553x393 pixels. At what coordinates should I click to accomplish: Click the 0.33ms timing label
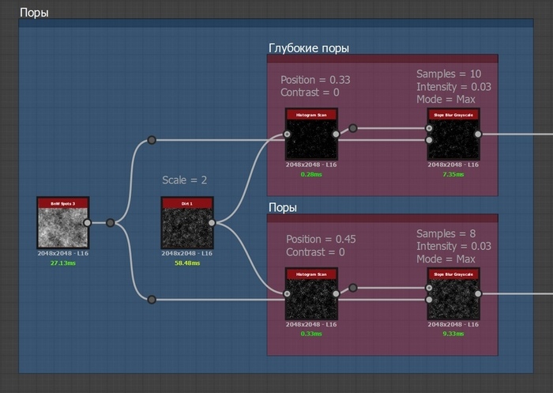(x=311, y=334)
